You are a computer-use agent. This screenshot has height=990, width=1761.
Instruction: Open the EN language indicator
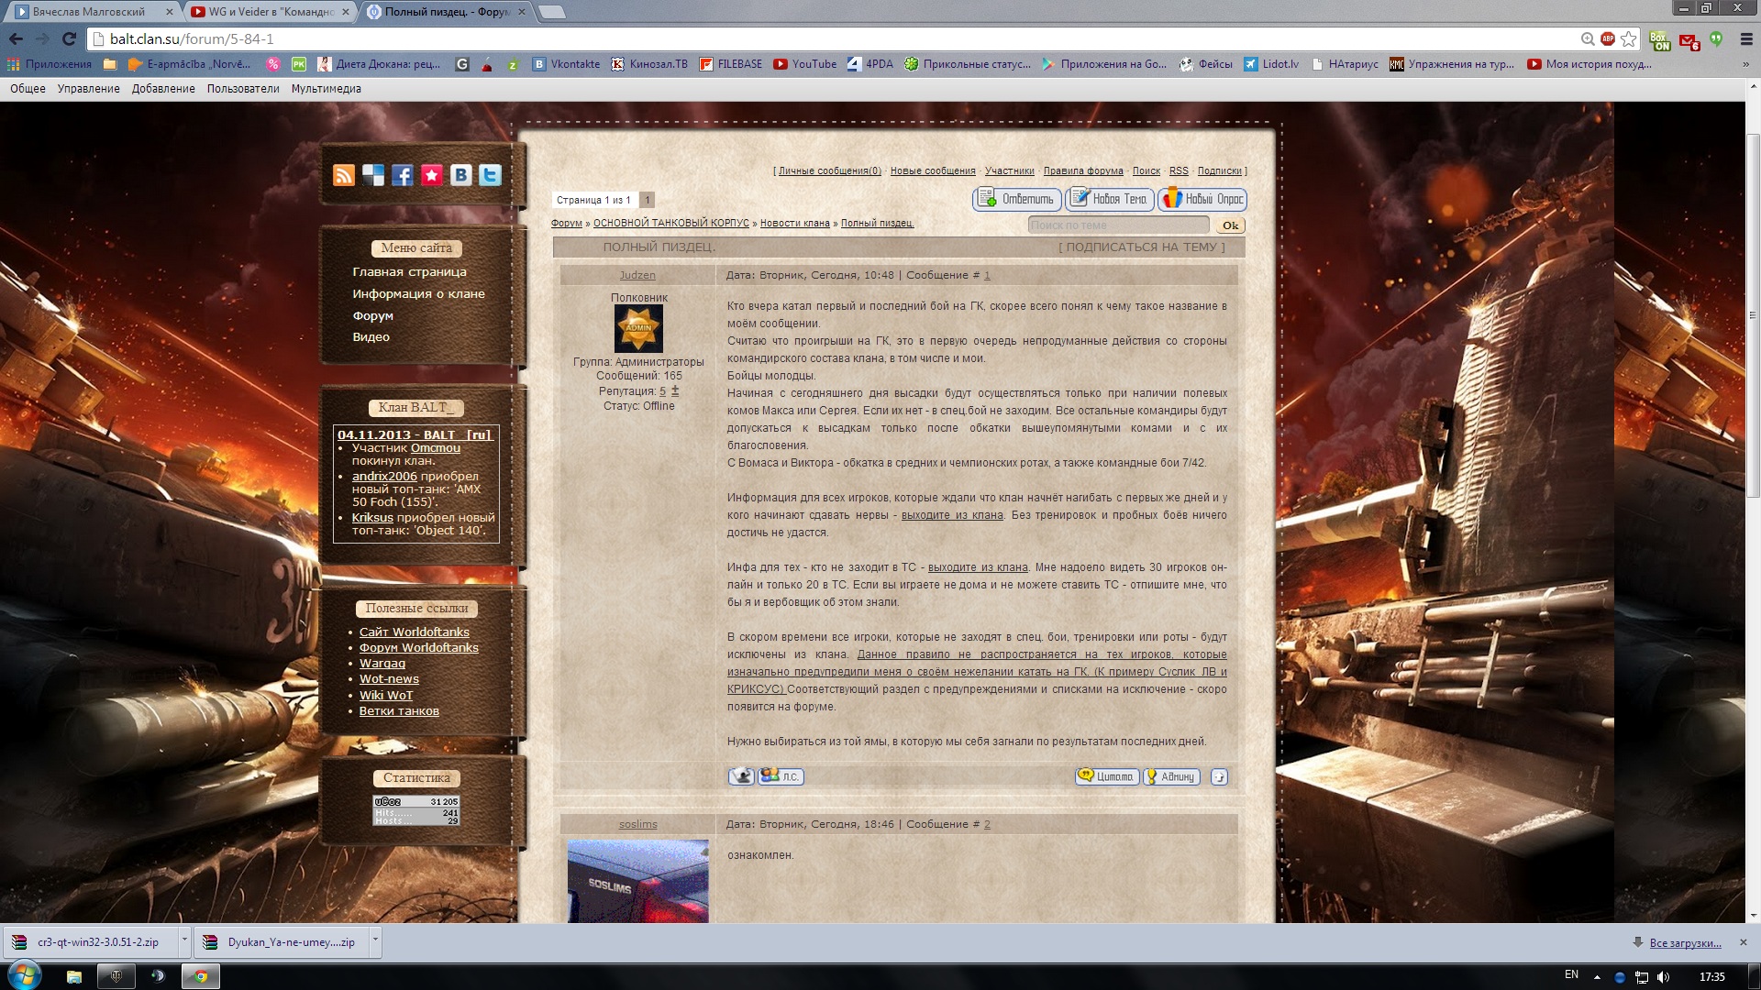1572,975
